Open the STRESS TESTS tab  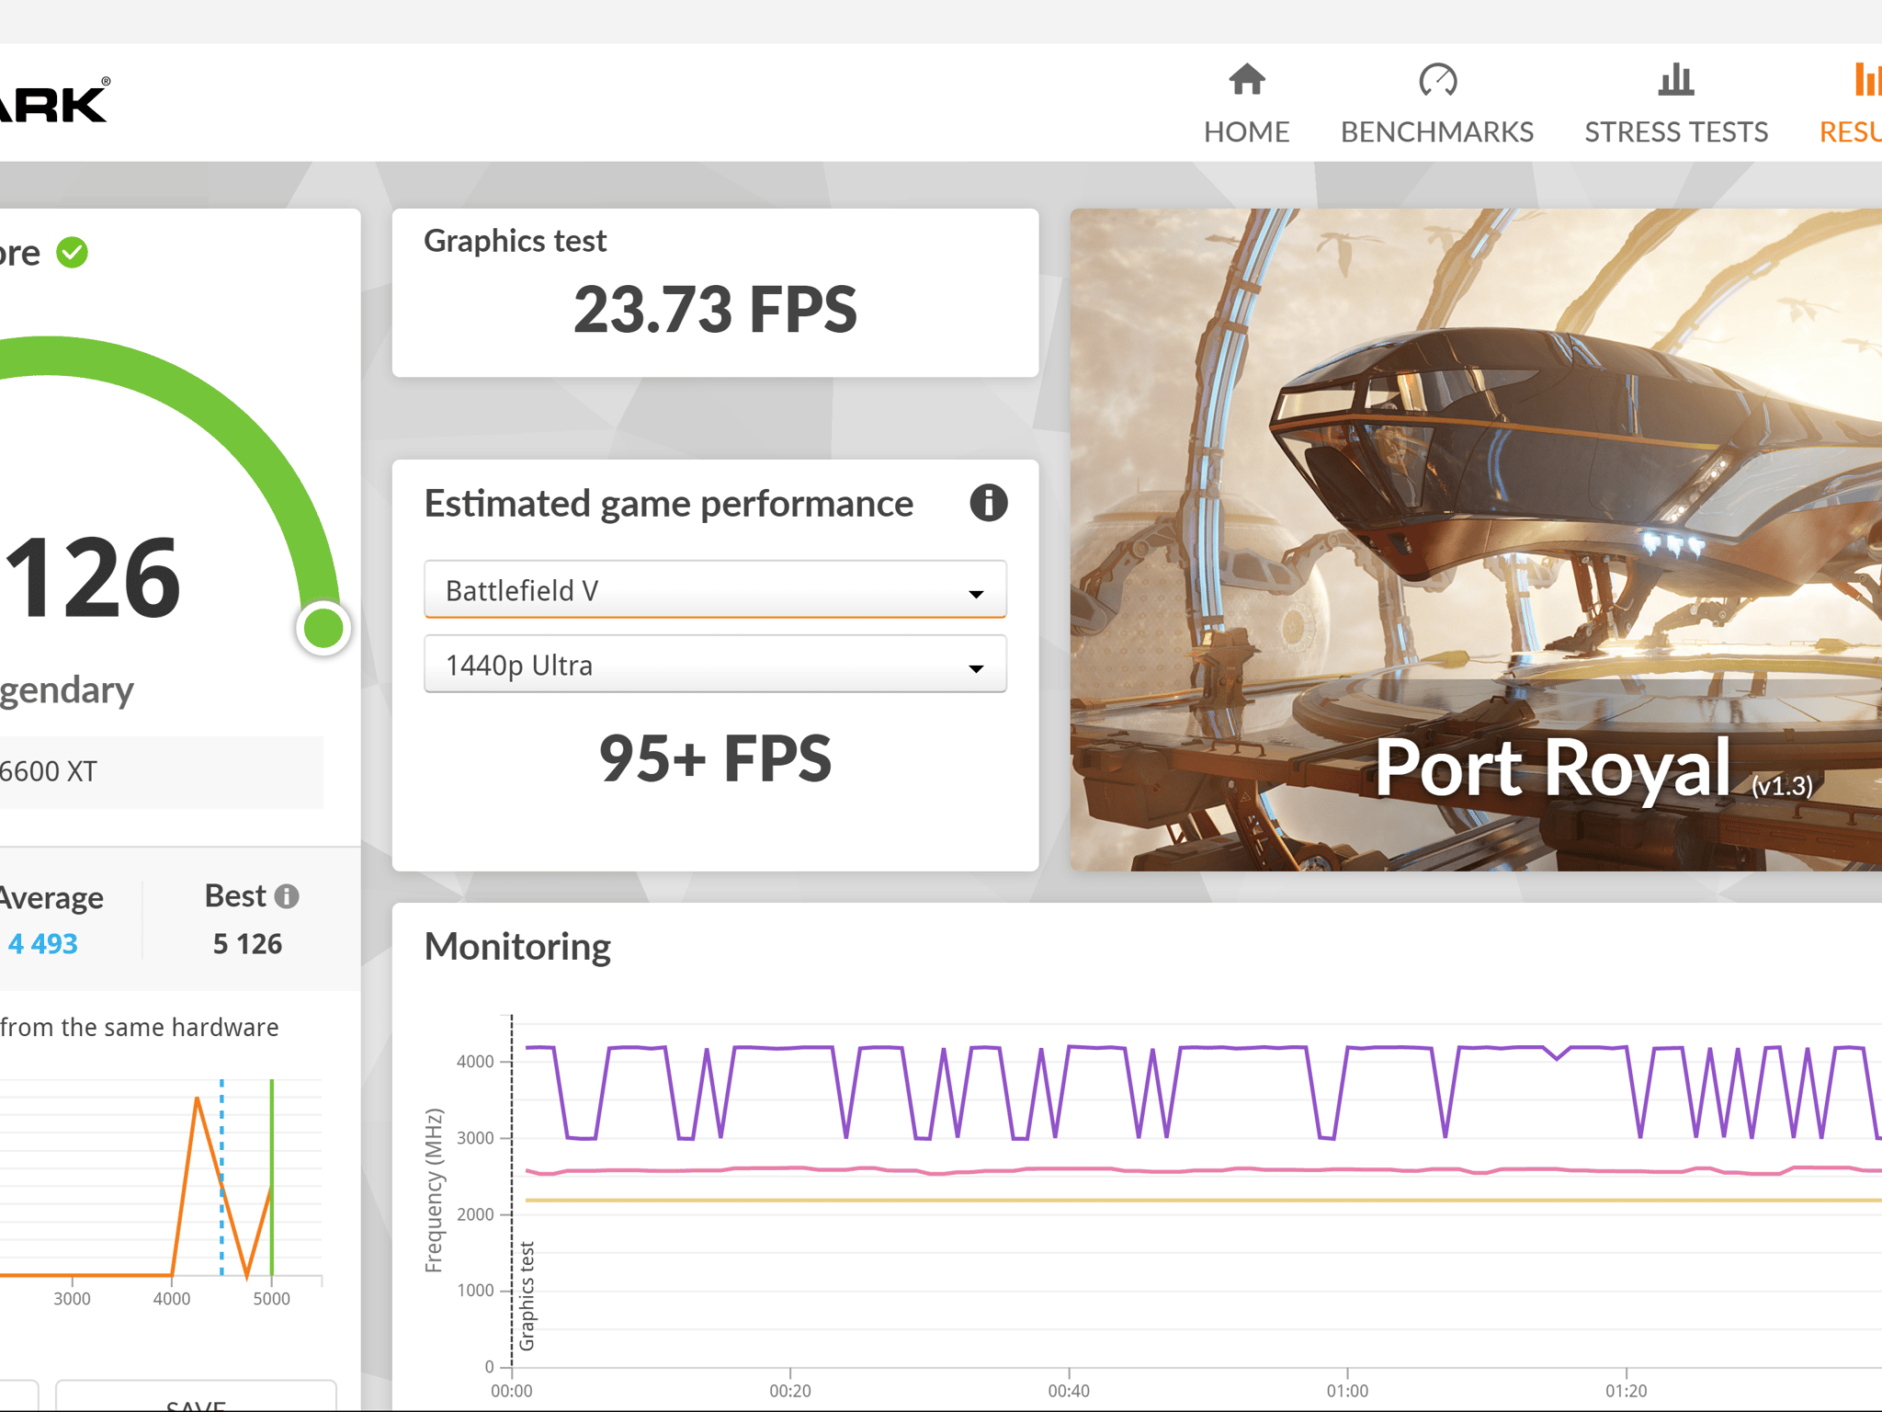1675,132
